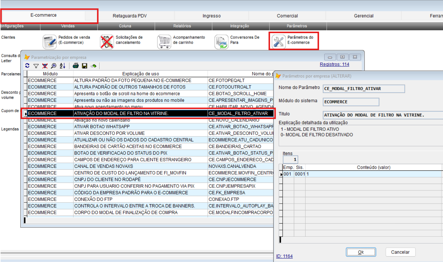The width and height of the screenshot is (443, 262).
Task: Click the floppy disk save icon
Action: pos(85,66)
